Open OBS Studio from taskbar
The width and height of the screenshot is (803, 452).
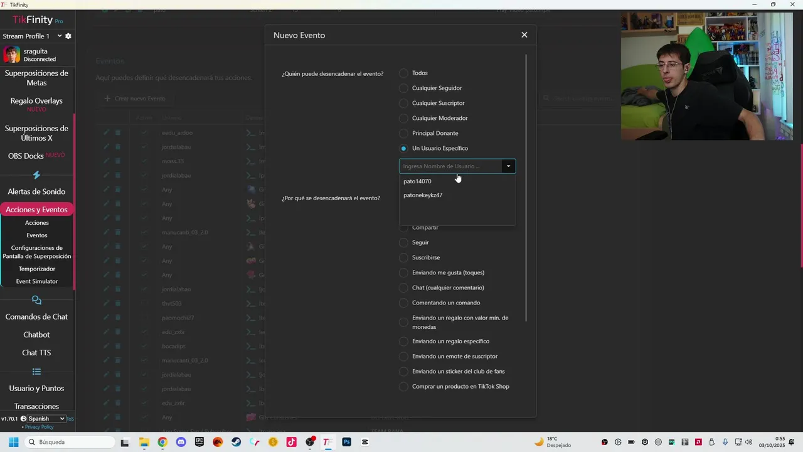coord(310,442)
